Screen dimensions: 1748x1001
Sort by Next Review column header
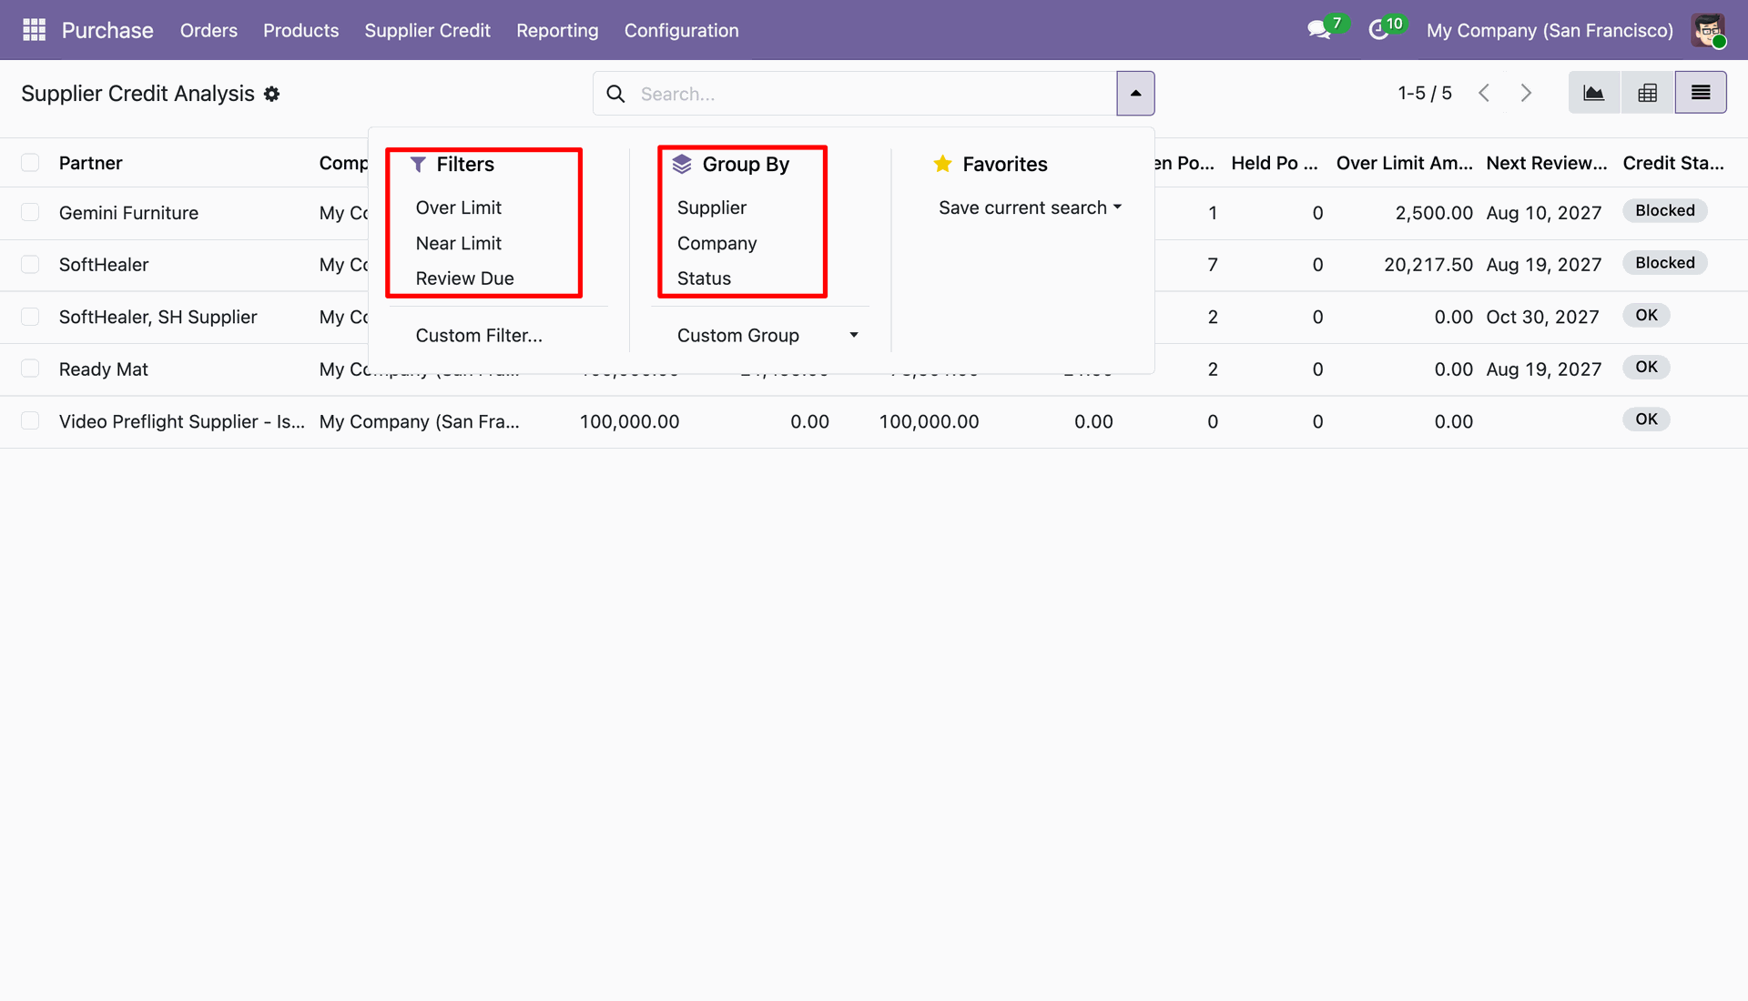pyautogui.click(x=1546, y=163)
